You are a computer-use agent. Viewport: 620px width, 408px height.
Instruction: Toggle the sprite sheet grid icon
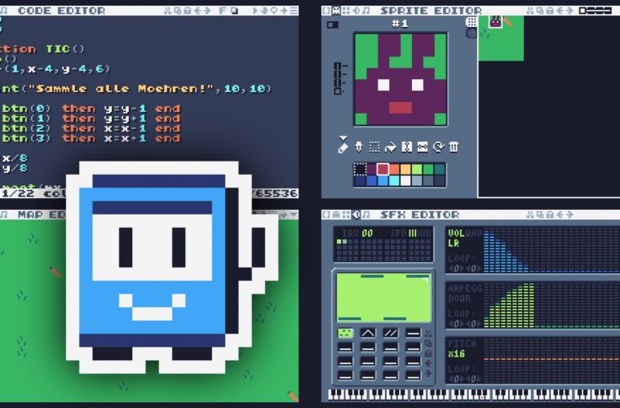point(472,21)
